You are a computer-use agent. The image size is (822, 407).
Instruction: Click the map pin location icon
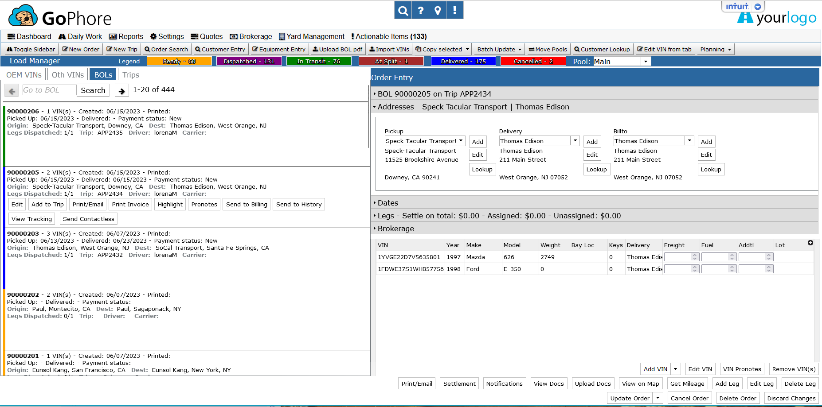(x=438, y=10)
